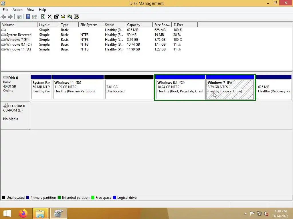Click '1.27 GB' free space cell
This screenshot has height=219, width=293.
[160, 49]
